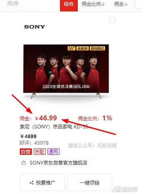Viewport: 144px width, 194px height.
Task: Click the 排序 label
Action: click(x=13, y=3)
